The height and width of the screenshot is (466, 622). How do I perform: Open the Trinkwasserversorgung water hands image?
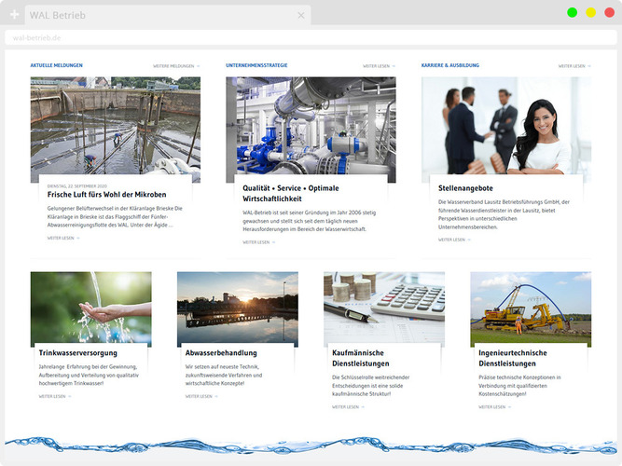click(90, 306)
